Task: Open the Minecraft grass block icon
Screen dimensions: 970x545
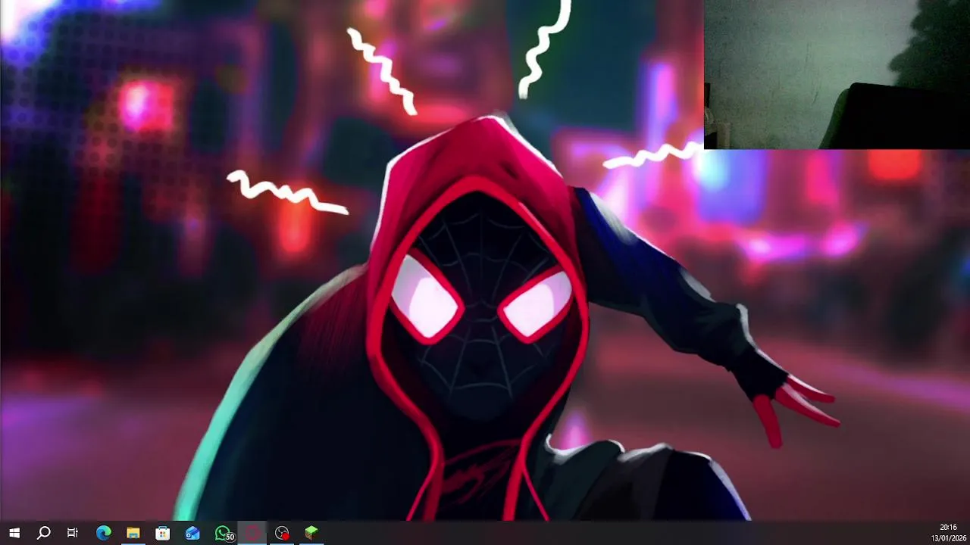Action: coord(311,533)
